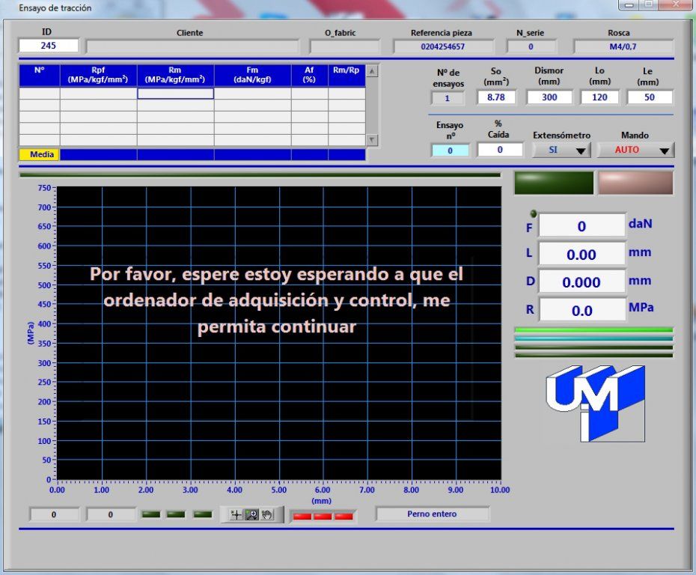This screenshot has width=696, height=575.
Task: Click the Nº column header
Action: (x=40, y=75)
